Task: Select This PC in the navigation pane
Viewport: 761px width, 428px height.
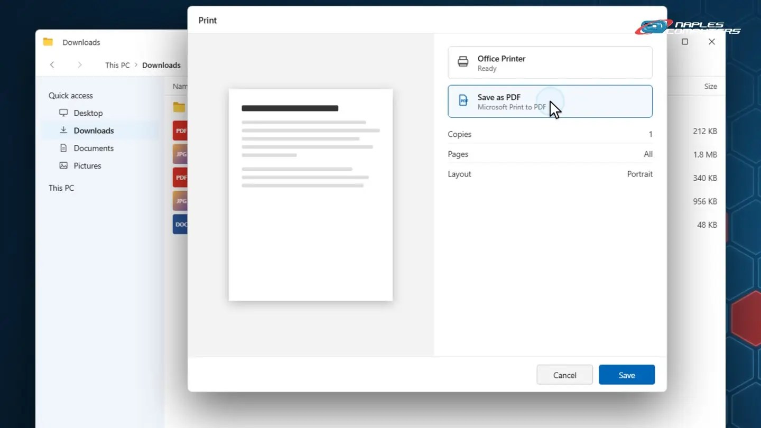Action: pyautogui.click(x=61, y=188)
